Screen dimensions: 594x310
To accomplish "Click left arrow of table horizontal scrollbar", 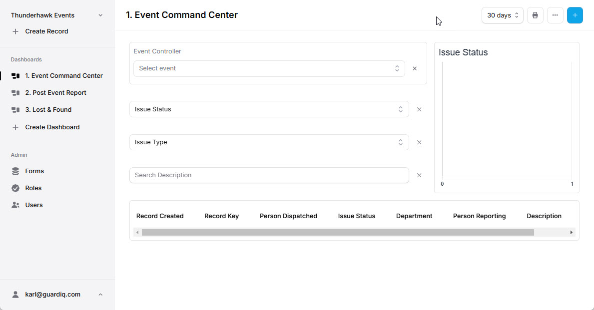I will [137, 233].
